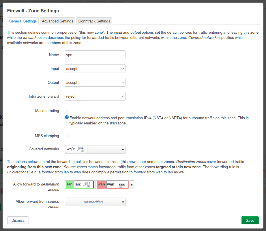266x231 pixels.
Task: Expand the Covered networks dropdown arrow
Action: 123,149
